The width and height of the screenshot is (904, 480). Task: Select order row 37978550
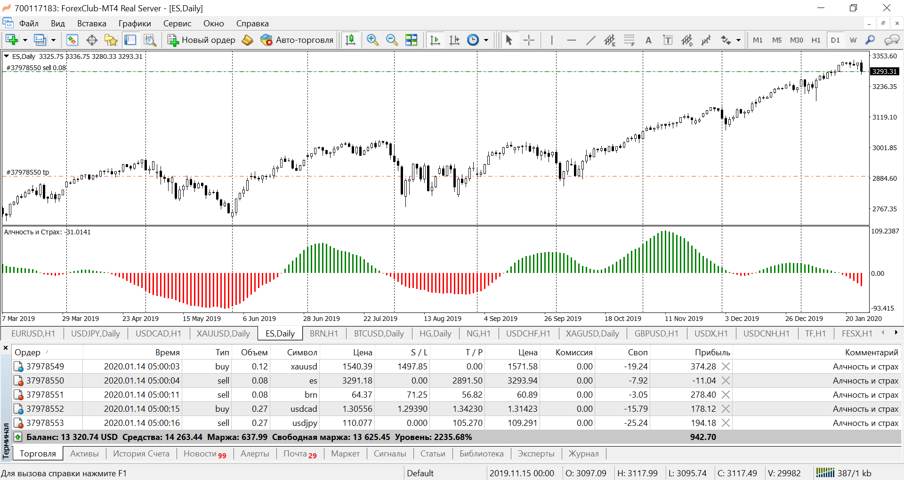[456, 381]
